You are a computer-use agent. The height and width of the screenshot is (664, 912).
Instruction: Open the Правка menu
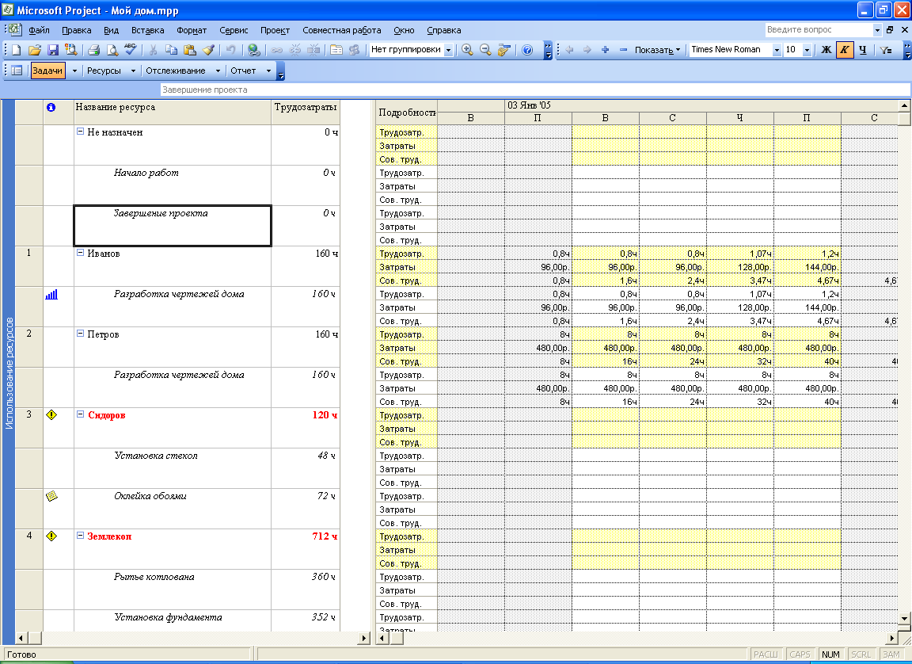pos(76,30)
